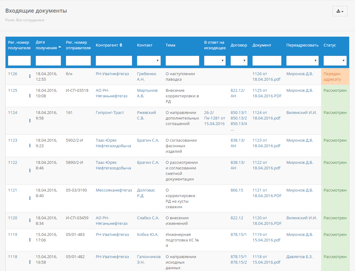This screenshot has width=355, height=271.
Task: Open three-dot menu for document 1120
Action: 30,220
